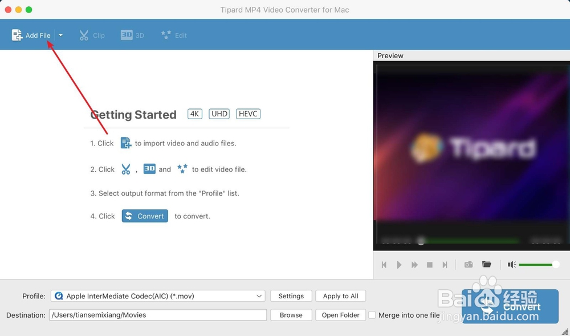The height and width of the screenshot is (336, 570).
Task: Select the Clip scissors tool
Action: coord(92,35)
